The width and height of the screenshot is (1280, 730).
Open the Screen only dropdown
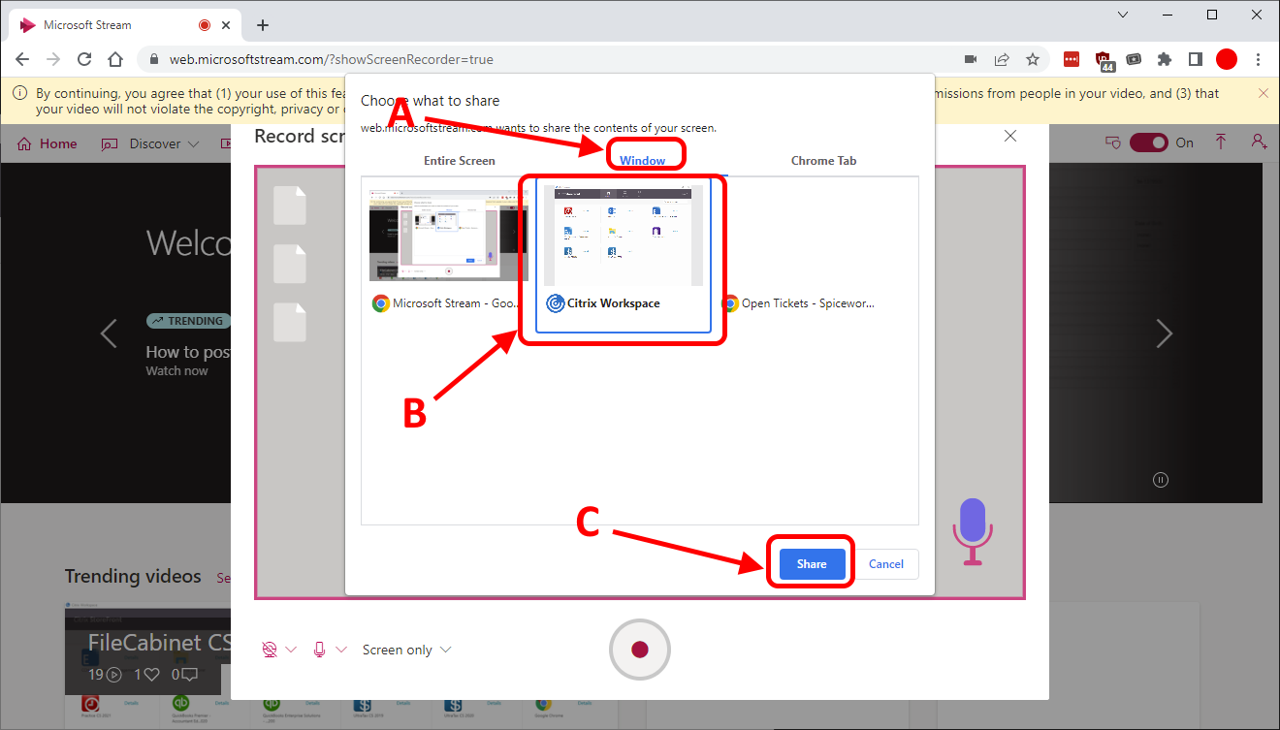[x=406, y=650]
